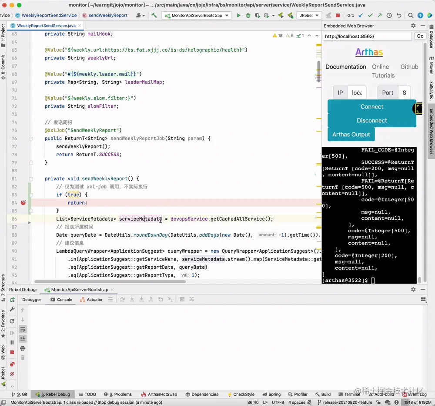Image resolution: width=435 pixels, height=406 pixels.
Task: Click Go button next to URL
Action: click(x=420, y=36)
